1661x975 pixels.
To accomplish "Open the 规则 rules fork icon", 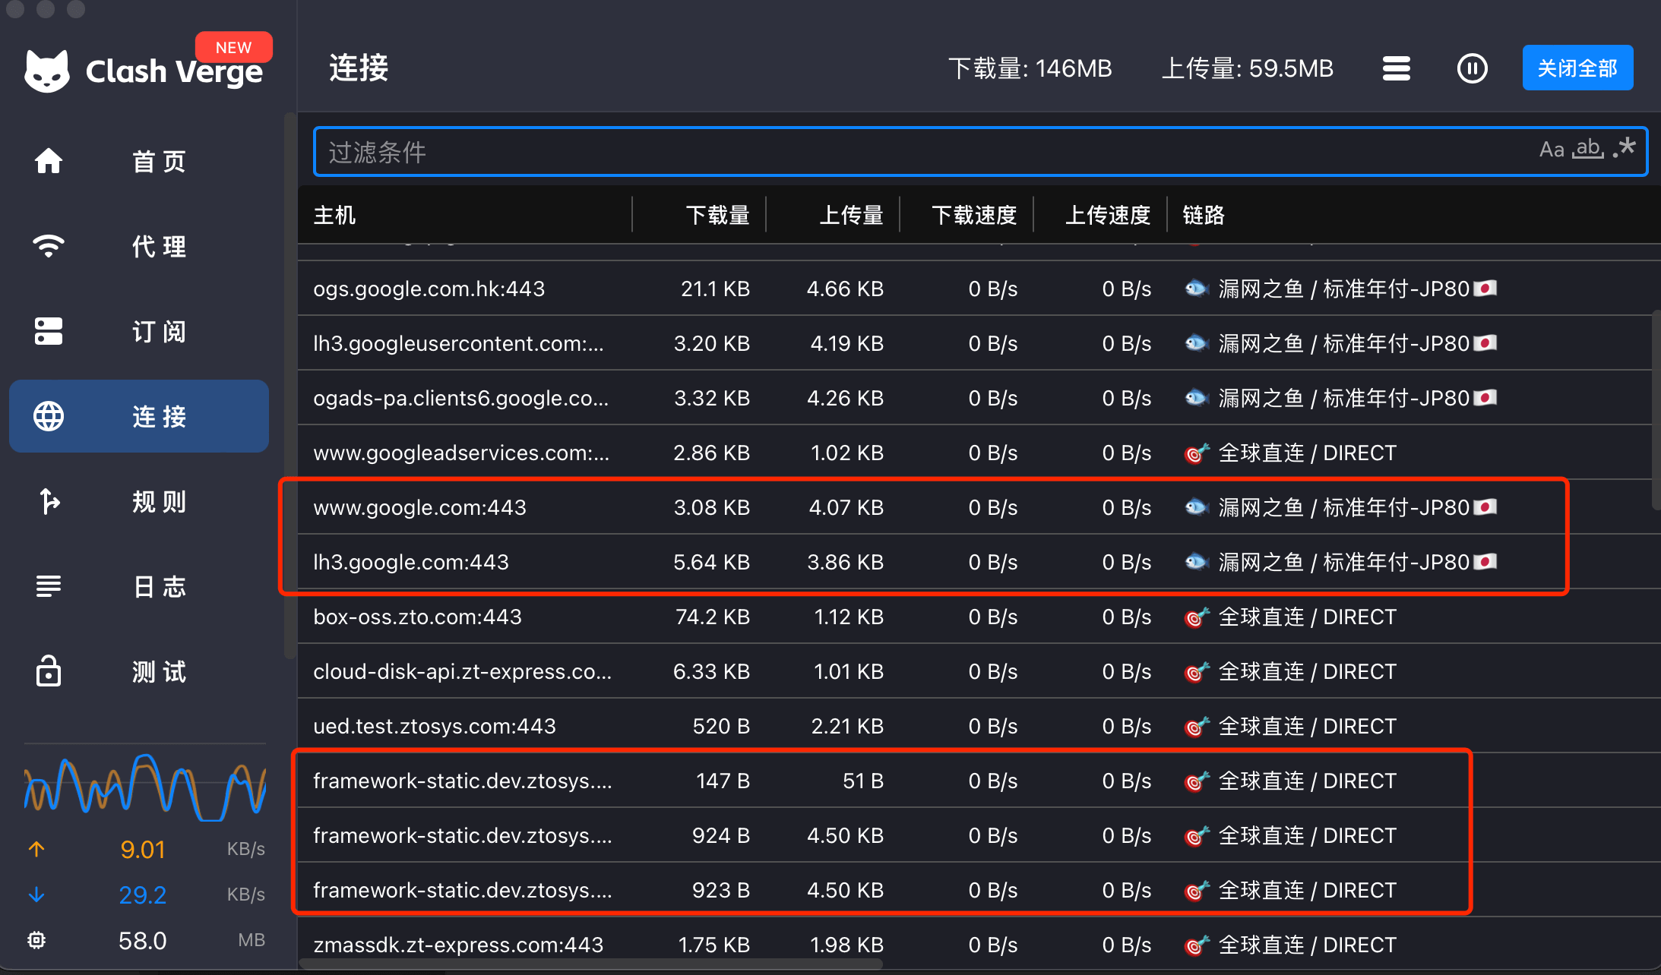I will point(49,501).
